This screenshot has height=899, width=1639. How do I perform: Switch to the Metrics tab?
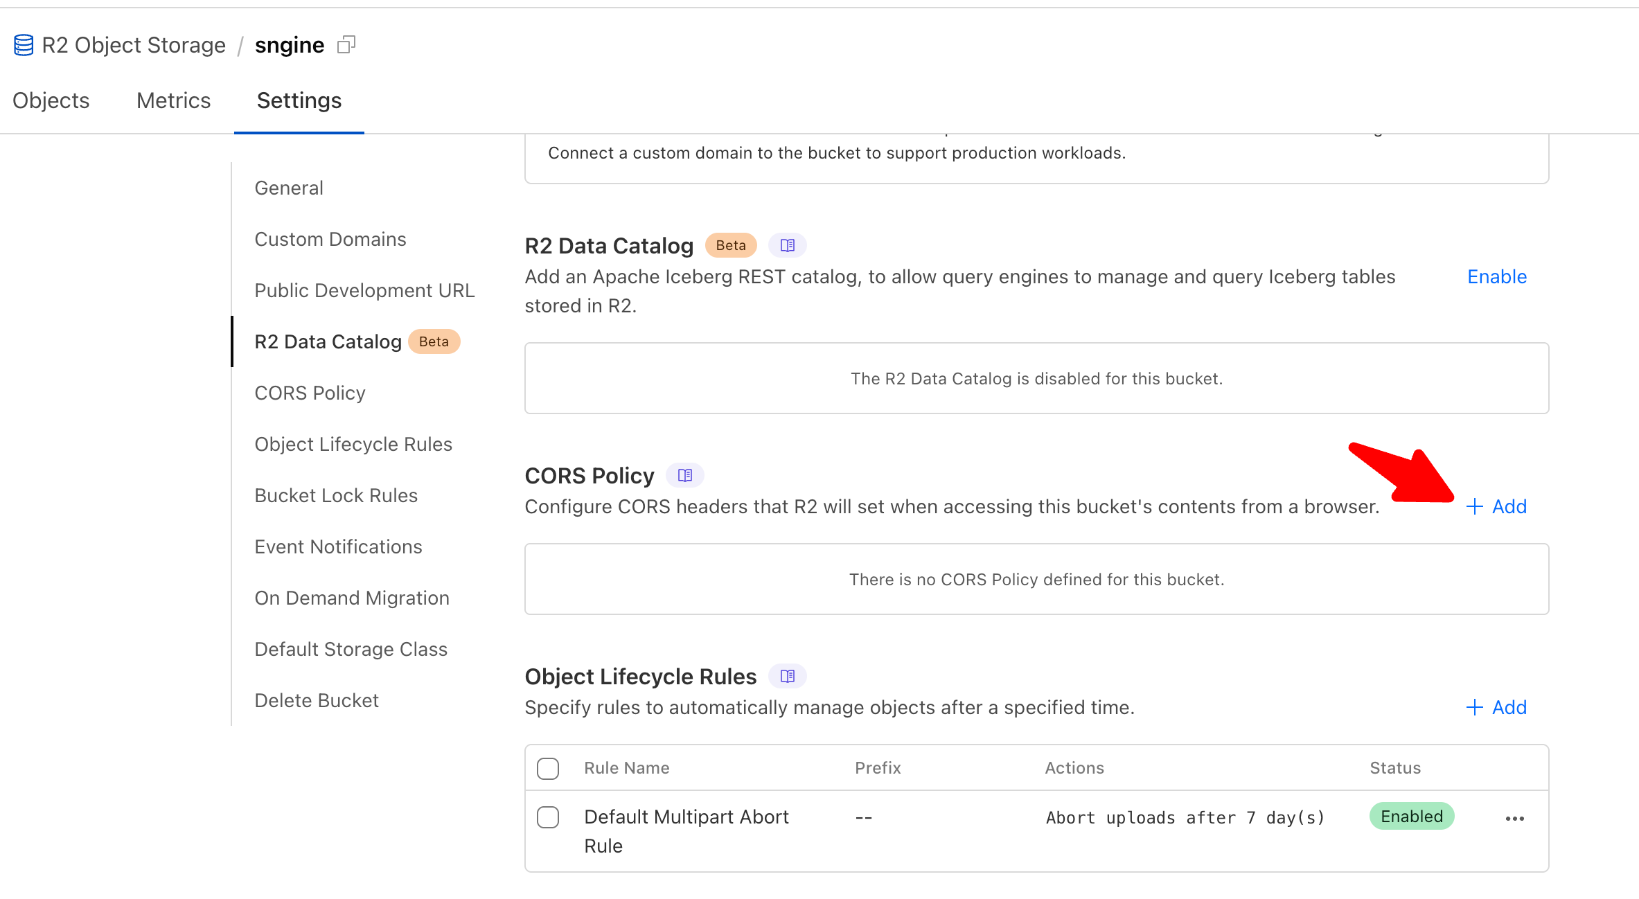point(173,100)
